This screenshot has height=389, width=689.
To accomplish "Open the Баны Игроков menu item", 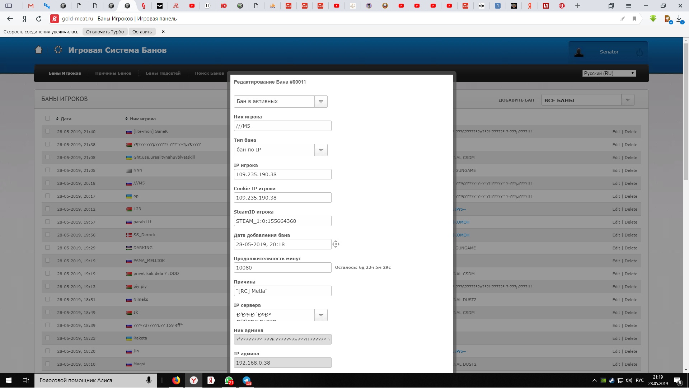I will (x=65, y=73).
